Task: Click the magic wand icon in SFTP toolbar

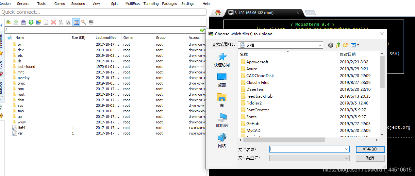Action: 84,22
